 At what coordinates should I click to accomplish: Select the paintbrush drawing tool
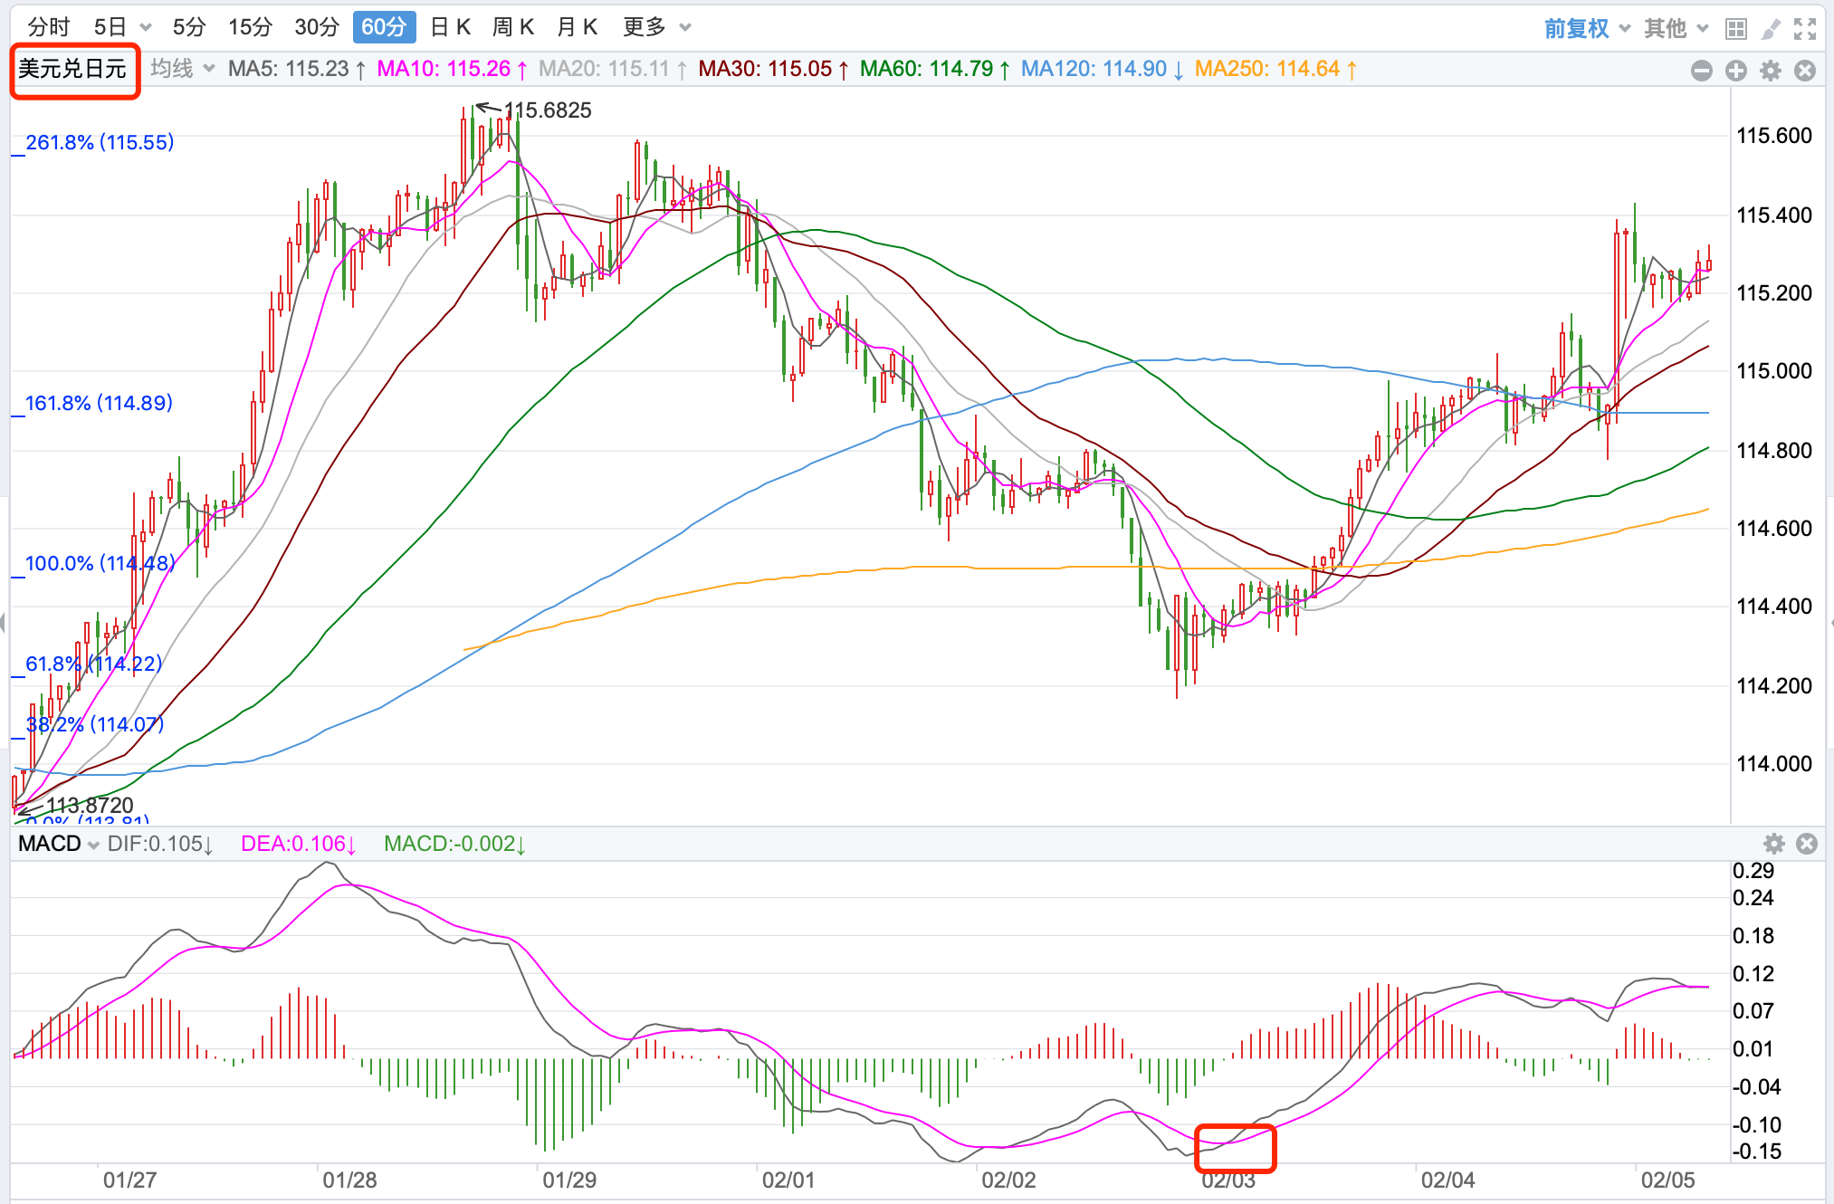(x=1771, y=29)
